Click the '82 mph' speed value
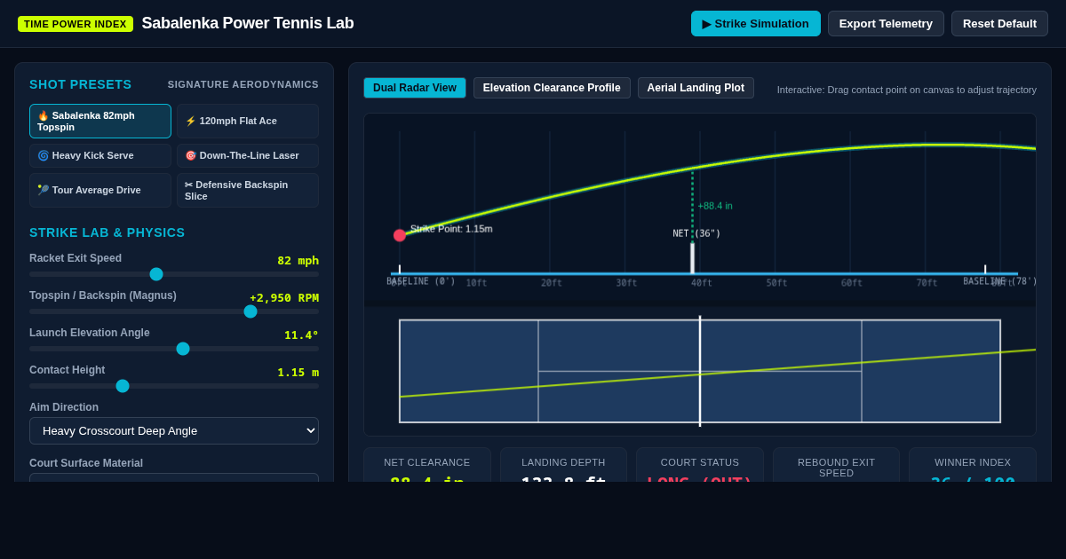This screenshot has height=559, width=1066. click(x=298, y=261)
